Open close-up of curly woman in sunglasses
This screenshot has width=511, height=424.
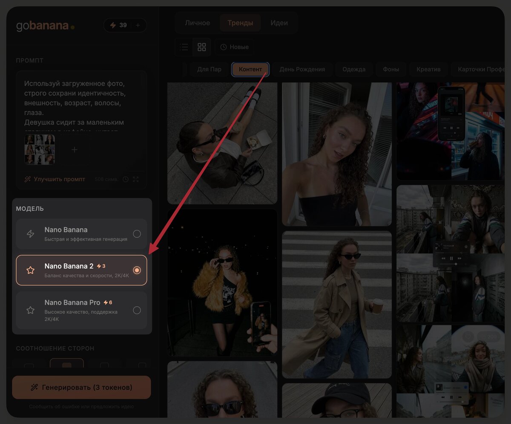(222, 389)
